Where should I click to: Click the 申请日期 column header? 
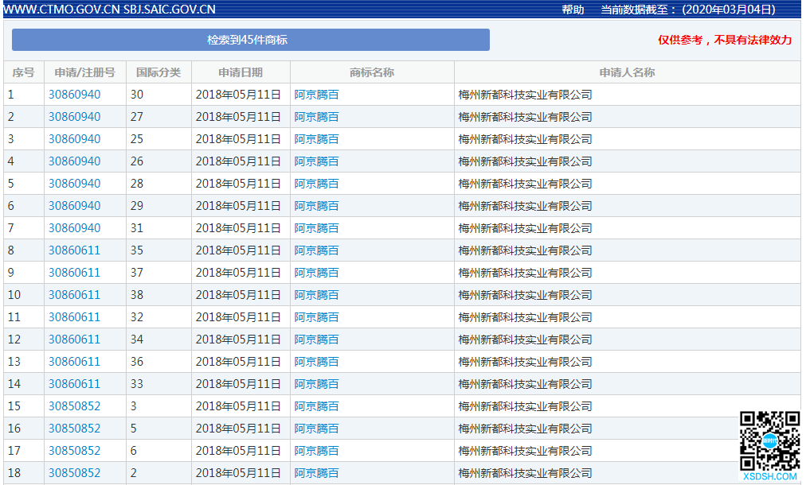(241, 72)
